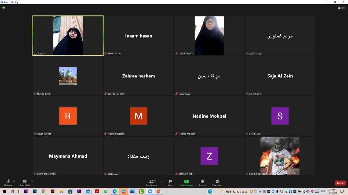Open the View layout menu
The height and width of the screenshot is (195, 348).
(x=341, y=8)
